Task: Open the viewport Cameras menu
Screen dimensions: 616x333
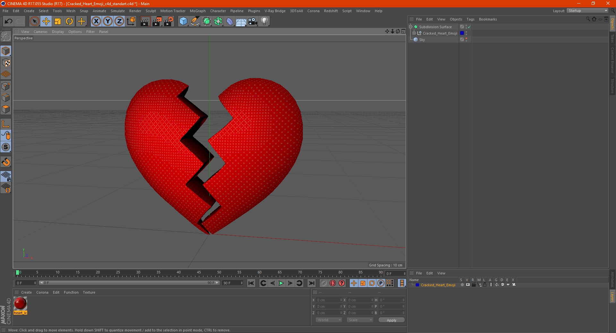Action: coord(40,32)
